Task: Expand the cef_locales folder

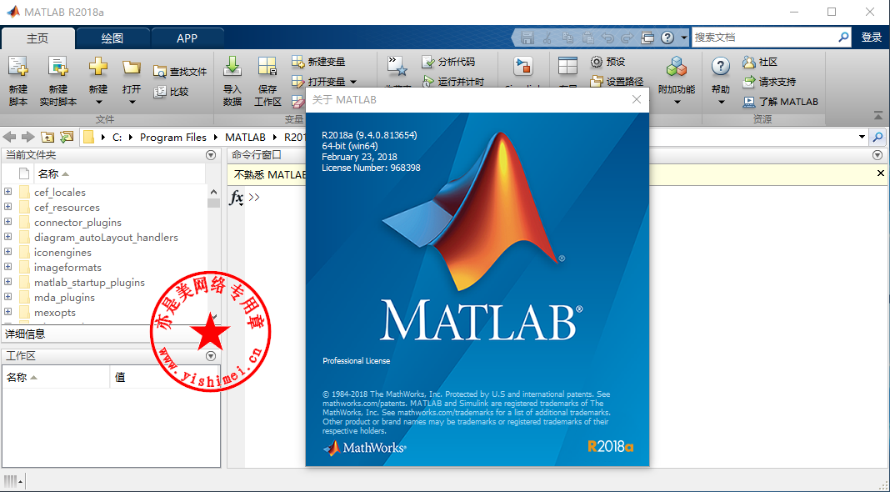Action: 8,192
